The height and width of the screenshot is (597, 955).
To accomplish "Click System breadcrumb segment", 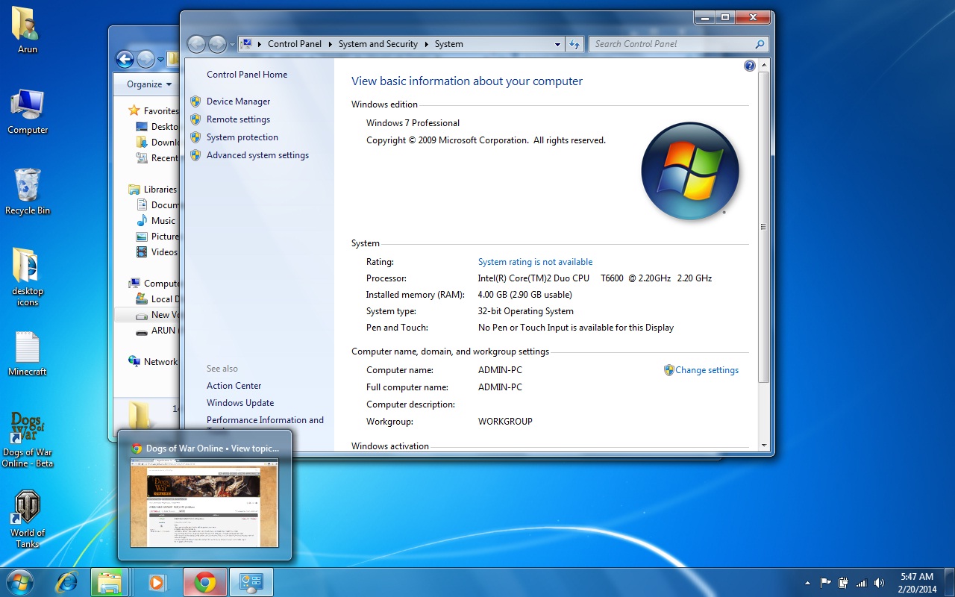I will 449,44.
